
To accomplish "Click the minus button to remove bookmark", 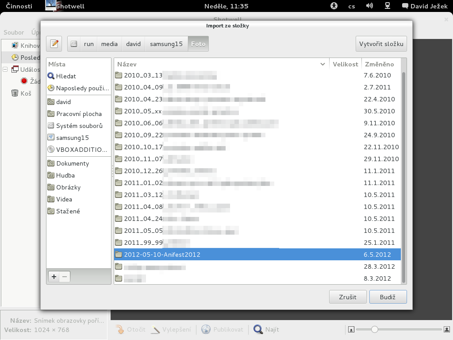I will tap(65, 277).
